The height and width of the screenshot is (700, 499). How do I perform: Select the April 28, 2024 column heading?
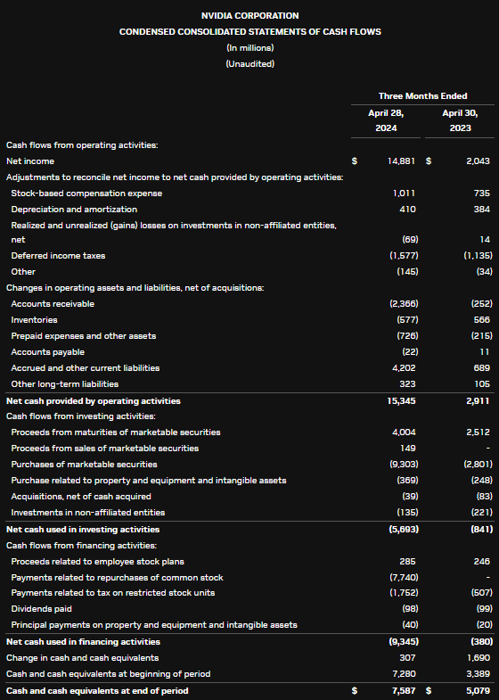(386, 120)
